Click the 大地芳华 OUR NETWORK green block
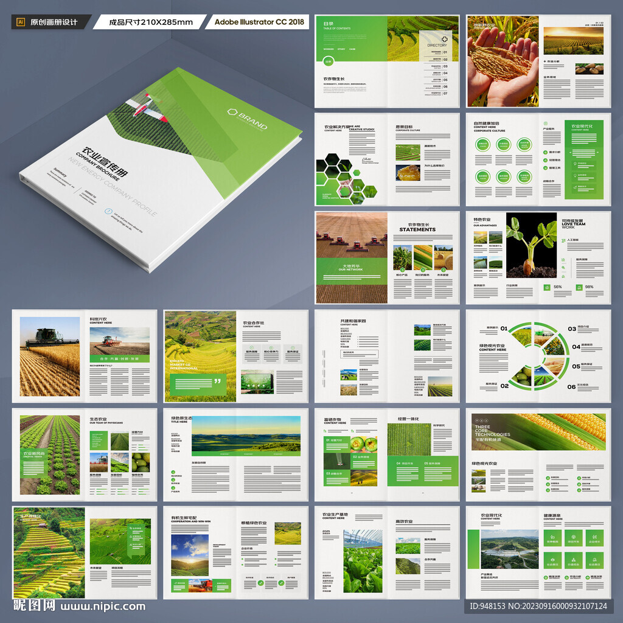623x623 pixels. click(x=352, y=271)
